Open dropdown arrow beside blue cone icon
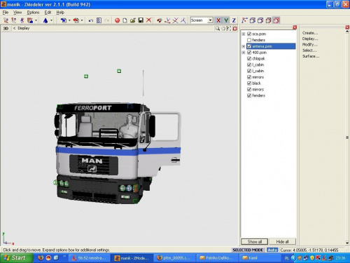Screen dimensions: 350x263 51,20
